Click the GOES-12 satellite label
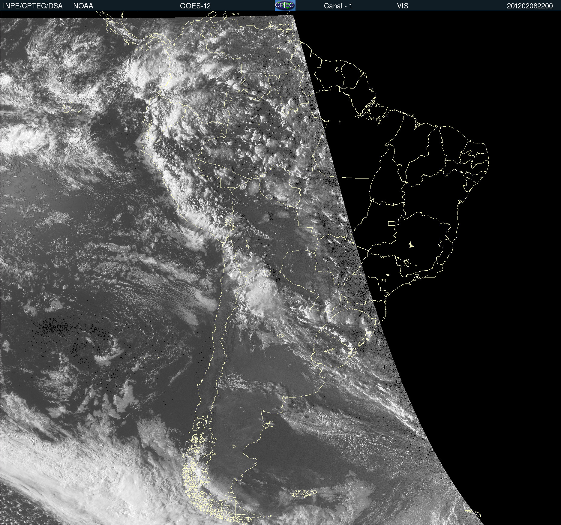Viewport: 561px width, 525px height. click(195, 6)
